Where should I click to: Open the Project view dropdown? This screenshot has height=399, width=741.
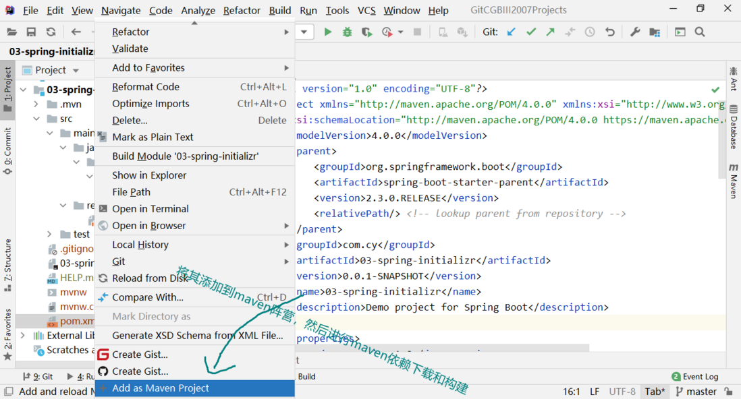[76, 70]
